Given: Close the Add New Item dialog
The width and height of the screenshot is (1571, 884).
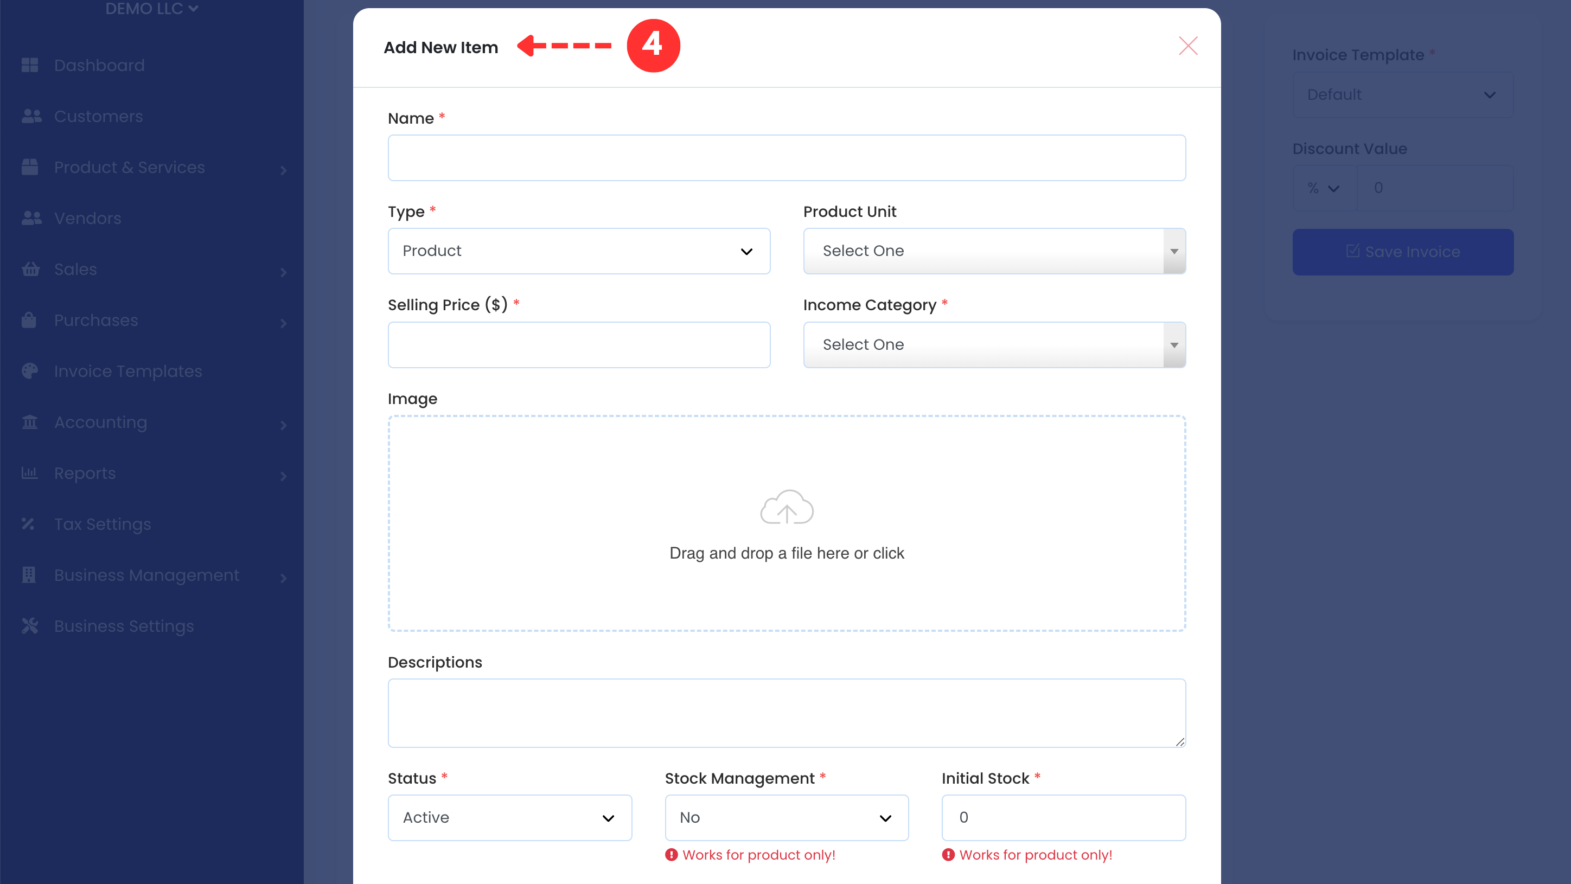Looking at the screenshot, I should click(1187, 46).
